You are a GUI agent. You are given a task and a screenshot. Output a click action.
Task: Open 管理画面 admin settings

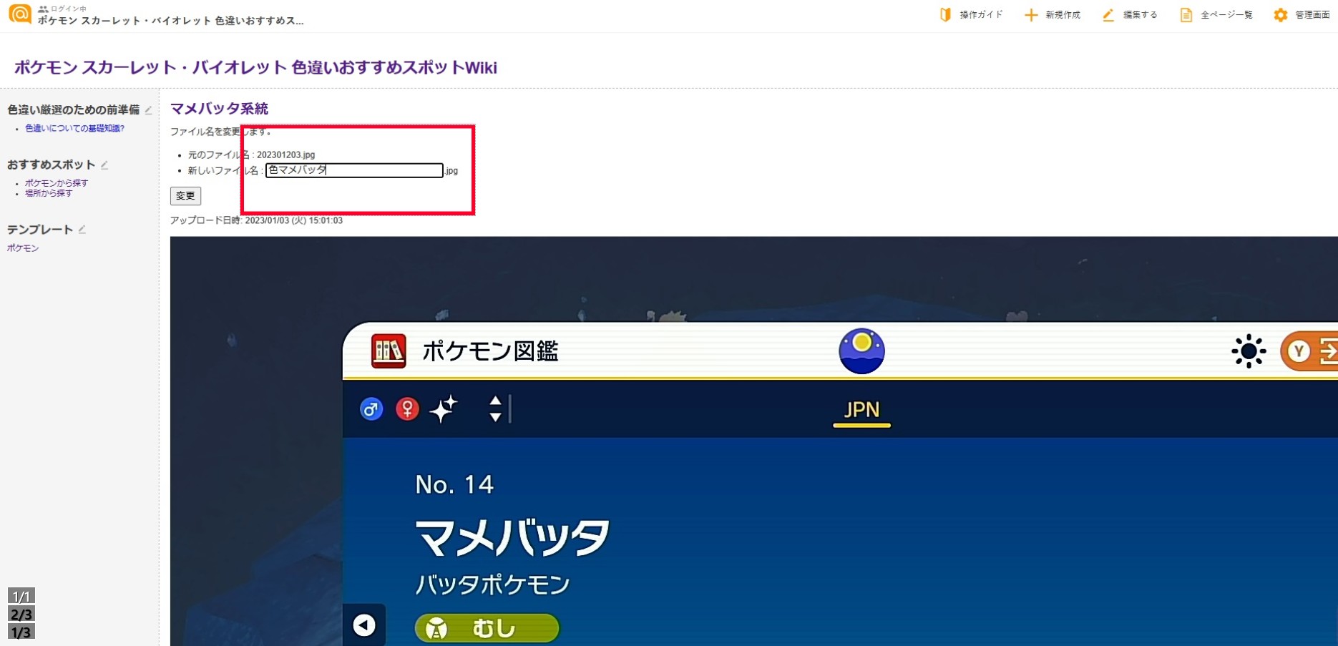click(1302, 14)
